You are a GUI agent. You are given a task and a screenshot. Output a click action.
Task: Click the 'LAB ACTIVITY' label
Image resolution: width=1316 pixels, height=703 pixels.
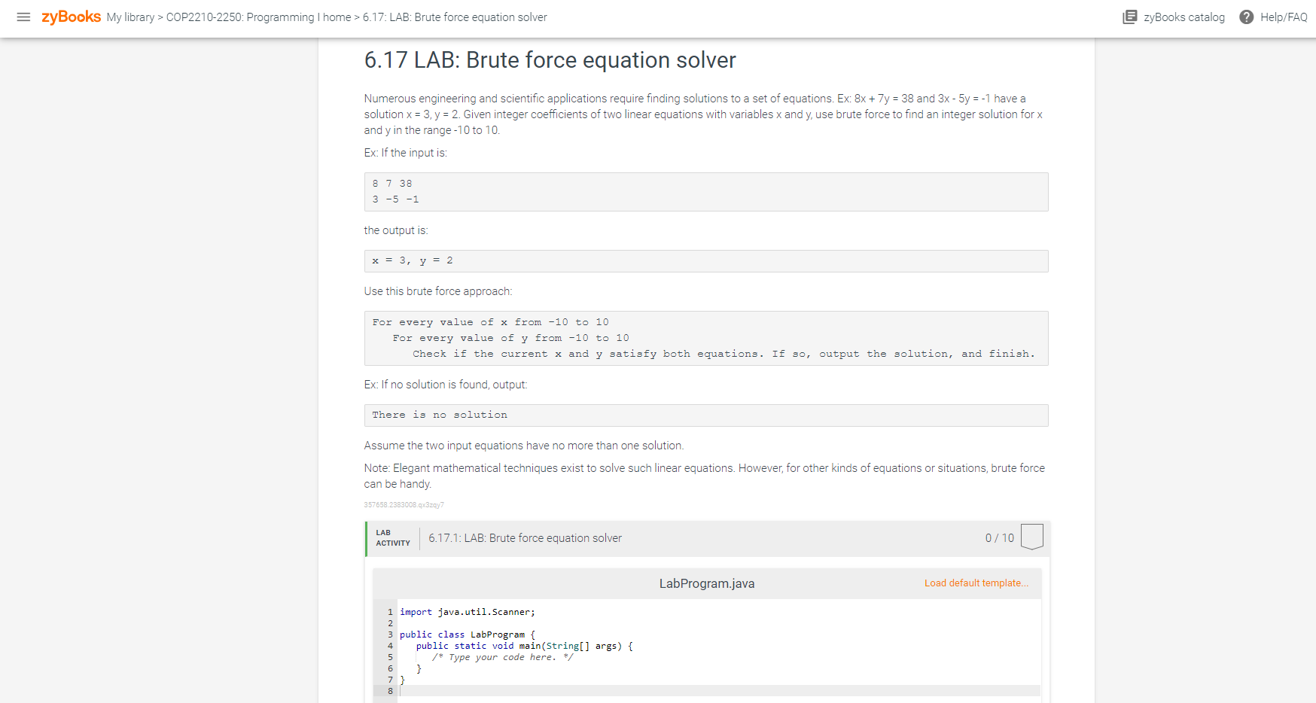[393, 538]
